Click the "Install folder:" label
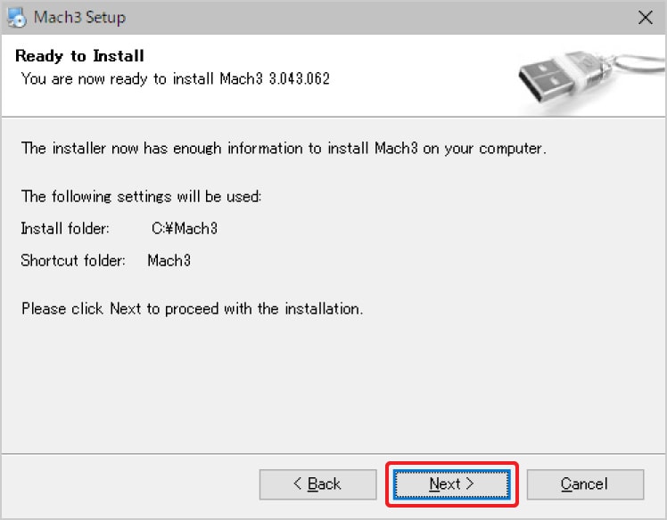Image resolution: width=667 pixels, height=520 pixels. [x=65, y=229]
